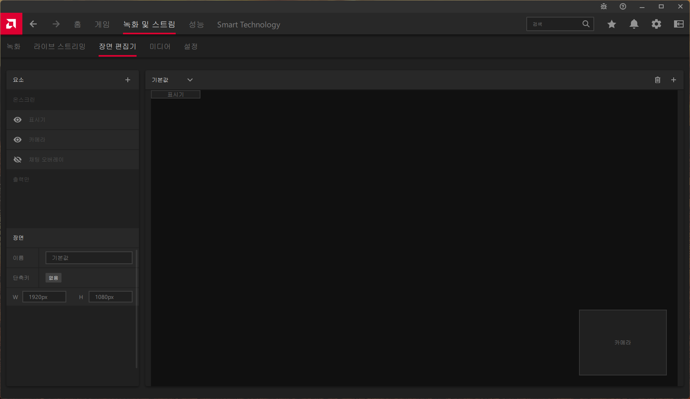Hide the 표시기 element

click(x=18, y=120)
